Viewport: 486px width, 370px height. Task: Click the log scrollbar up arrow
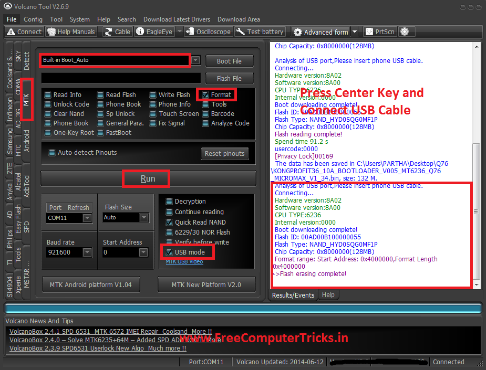[476, 46]
